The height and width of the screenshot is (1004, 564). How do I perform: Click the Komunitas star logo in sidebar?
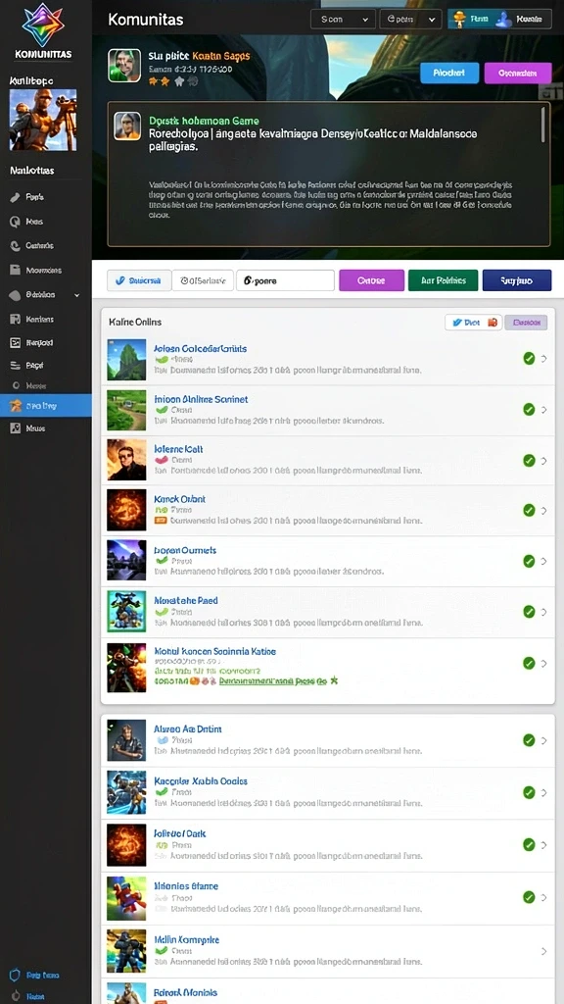coord(43,25)
